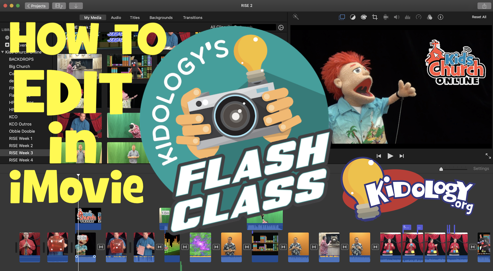Collapse the Kids Church Online library

3,52
